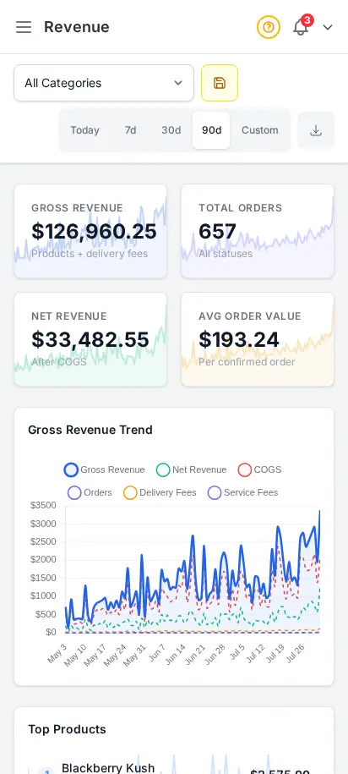The height and width of the screenshot is (774, 348).
Task: Toggle Gross Revenue series in legend
Action: tap(105, 469)
